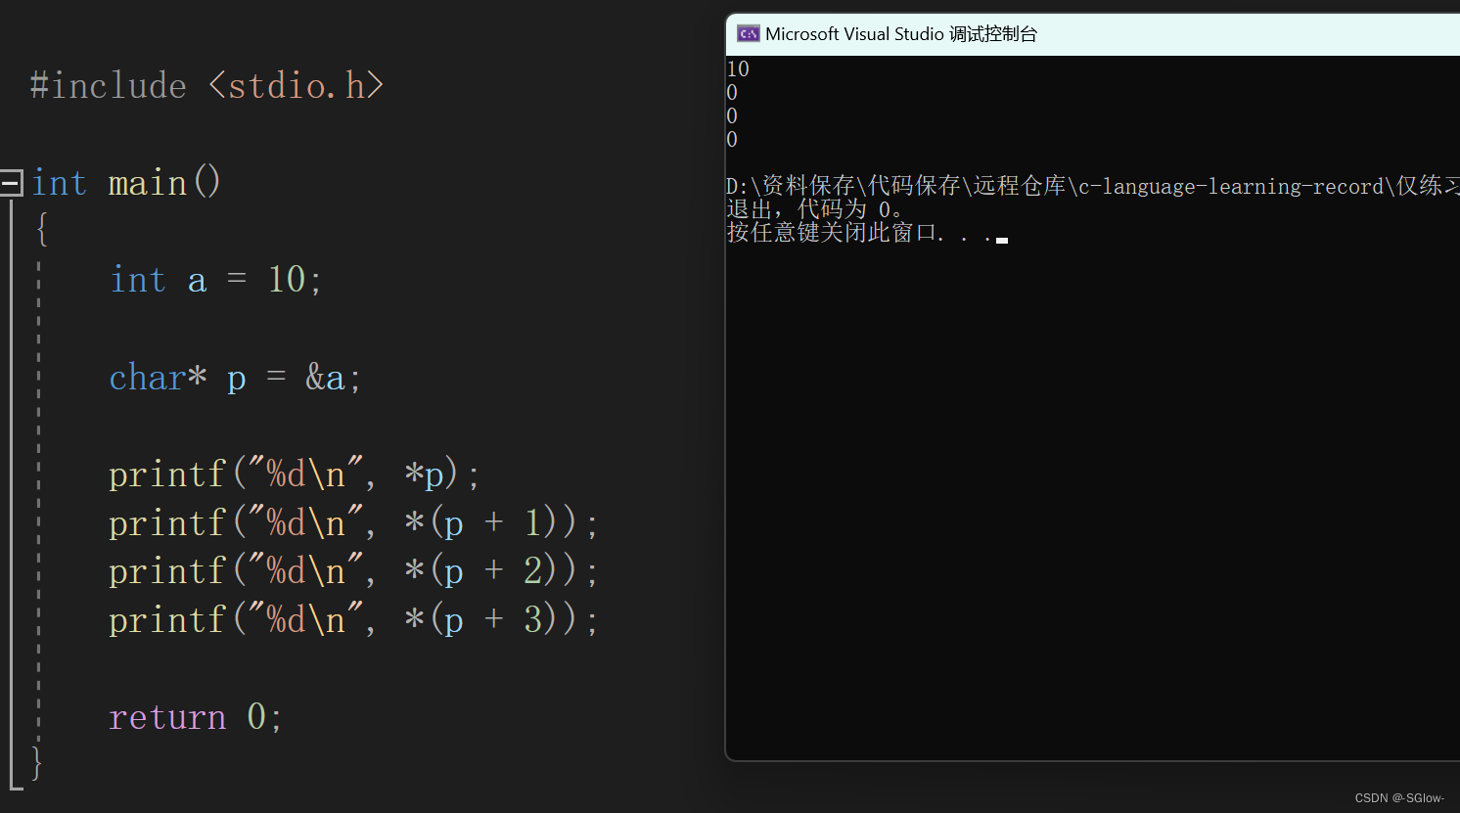1460x813 pixels.
Task: Click the printf line with p + 2
Action: (352, 571)
